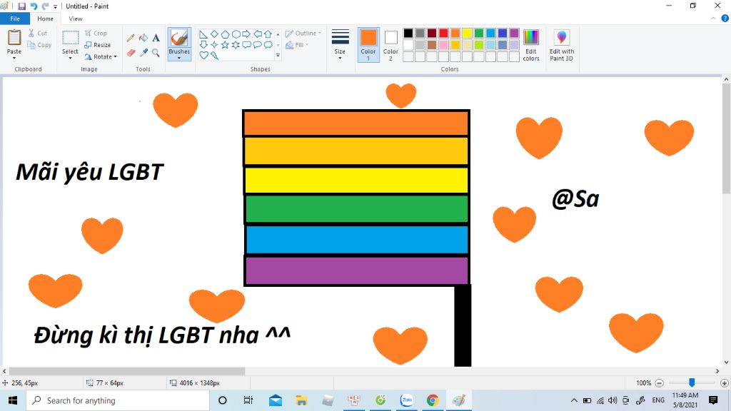Activate Color 1 selector
This screenshot has width=731, height=411.
point(368,45)
